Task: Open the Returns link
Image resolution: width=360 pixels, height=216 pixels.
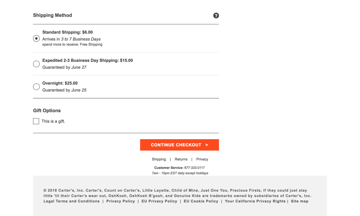Action: tap(181, 159)
